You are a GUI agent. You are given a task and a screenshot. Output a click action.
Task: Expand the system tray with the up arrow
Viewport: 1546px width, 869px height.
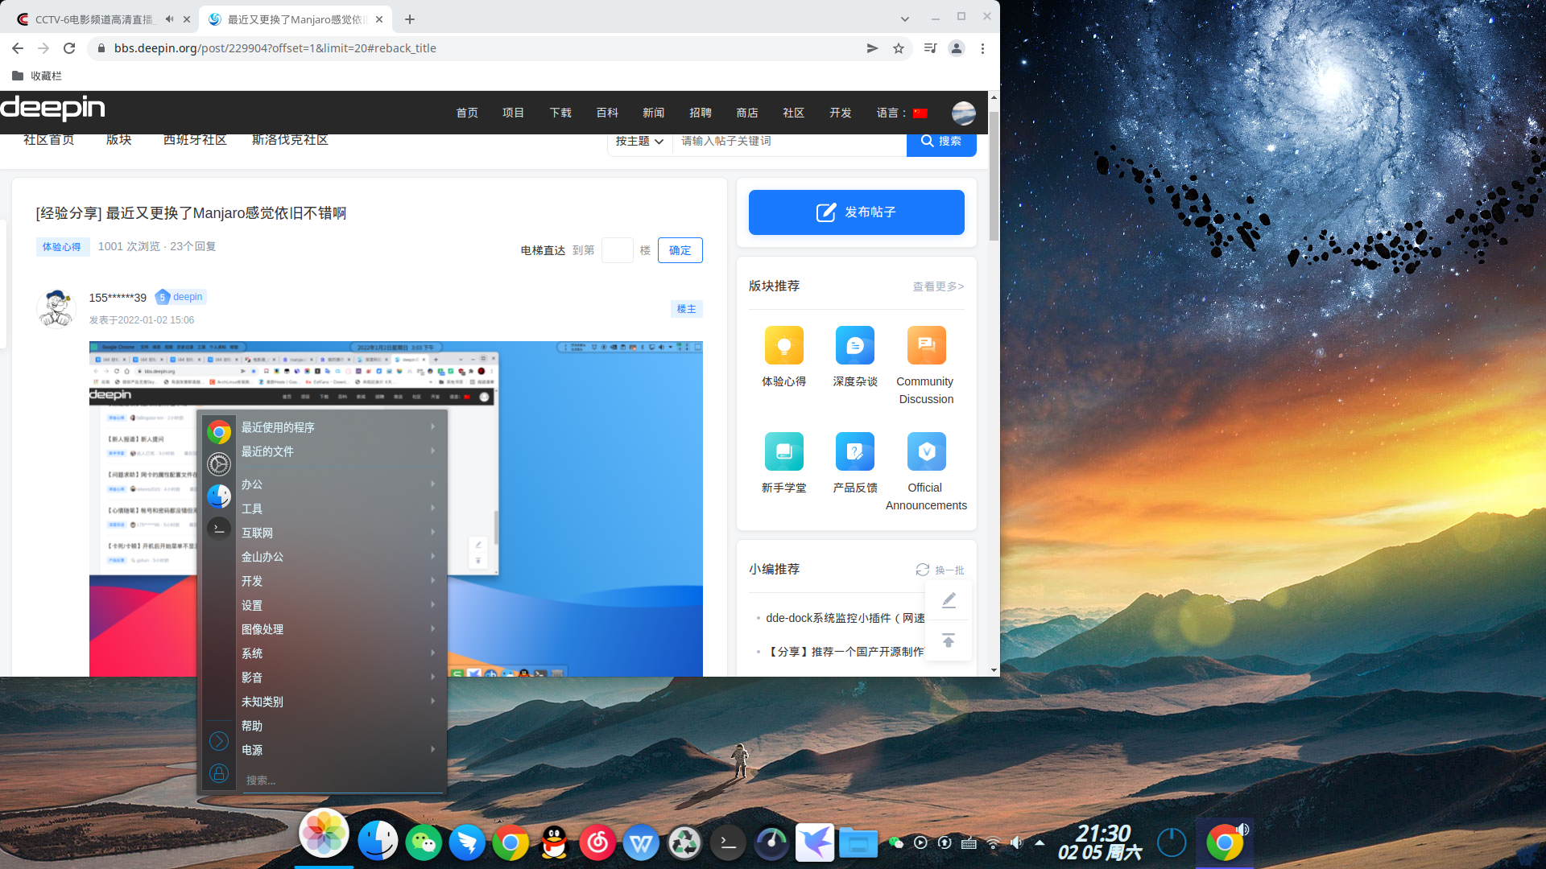[x=1039, y=842]
